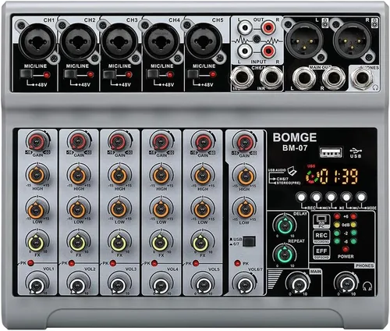Toggle the REC recording button
The image size is (390, 331).
pyautogui.click(x=321, y=237)
